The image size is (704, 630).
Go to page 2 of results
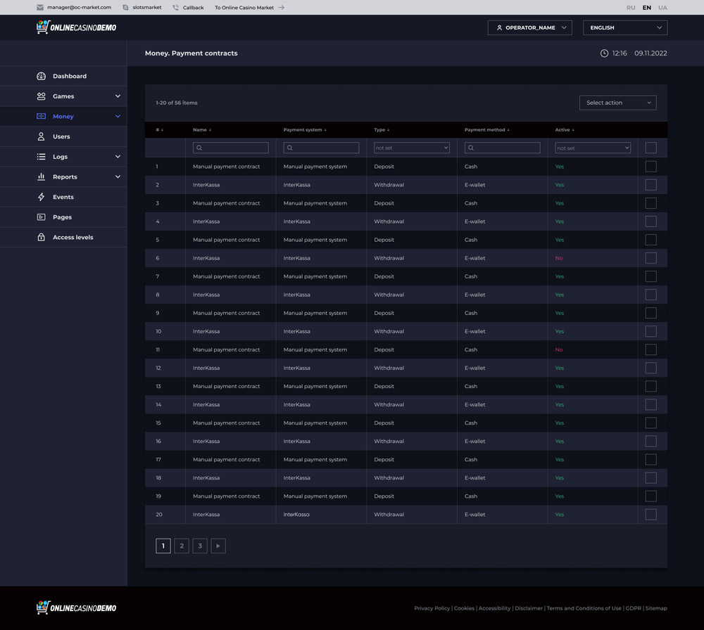click(182, 546)
